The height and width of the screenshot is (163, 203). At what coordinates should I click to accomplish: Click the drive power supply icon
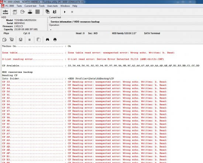pos(30,12)
